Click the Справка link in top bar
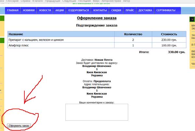Viewport: 195px width, 131px height. 25,1
